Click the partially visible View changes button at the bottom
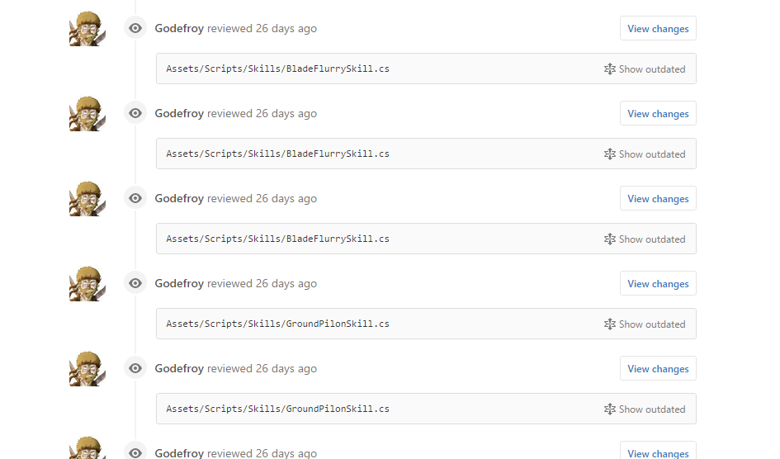The image size is (780, 459). click(x=658, y=451)
